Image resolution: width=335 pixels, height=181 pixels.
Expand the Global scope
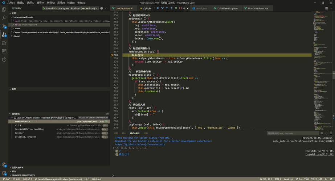coord(12,36)
